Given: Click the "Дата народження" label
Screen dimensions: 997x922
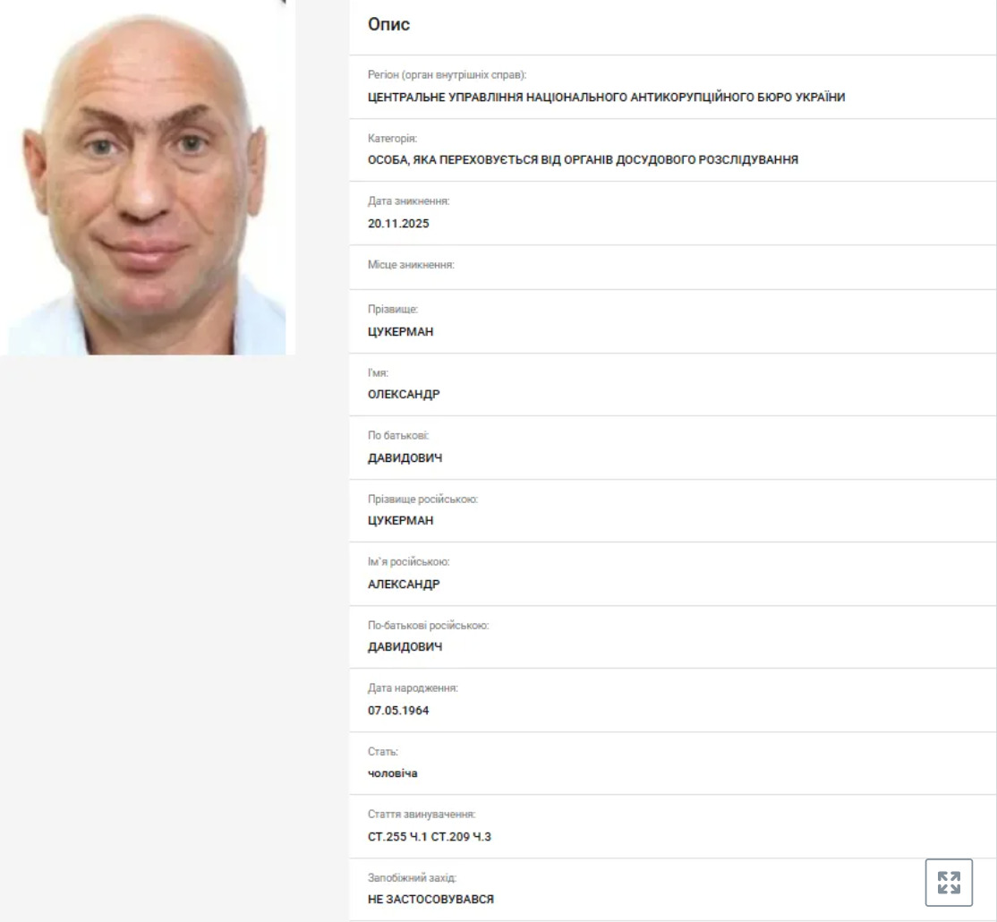Looking at the screenshot, I should 413,688.
